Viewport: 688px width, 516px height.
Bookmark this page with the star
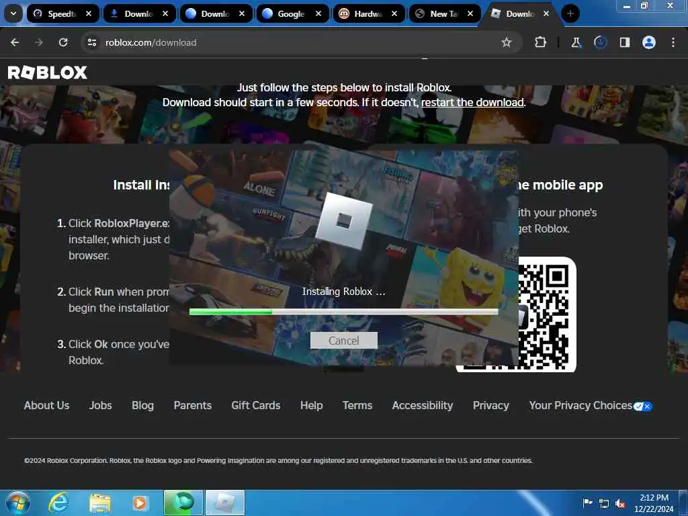507,42
